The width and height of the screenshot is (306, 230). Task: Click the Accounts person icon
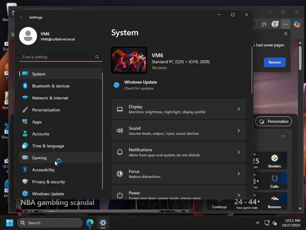pyautogui.click(x=25, y=134)
